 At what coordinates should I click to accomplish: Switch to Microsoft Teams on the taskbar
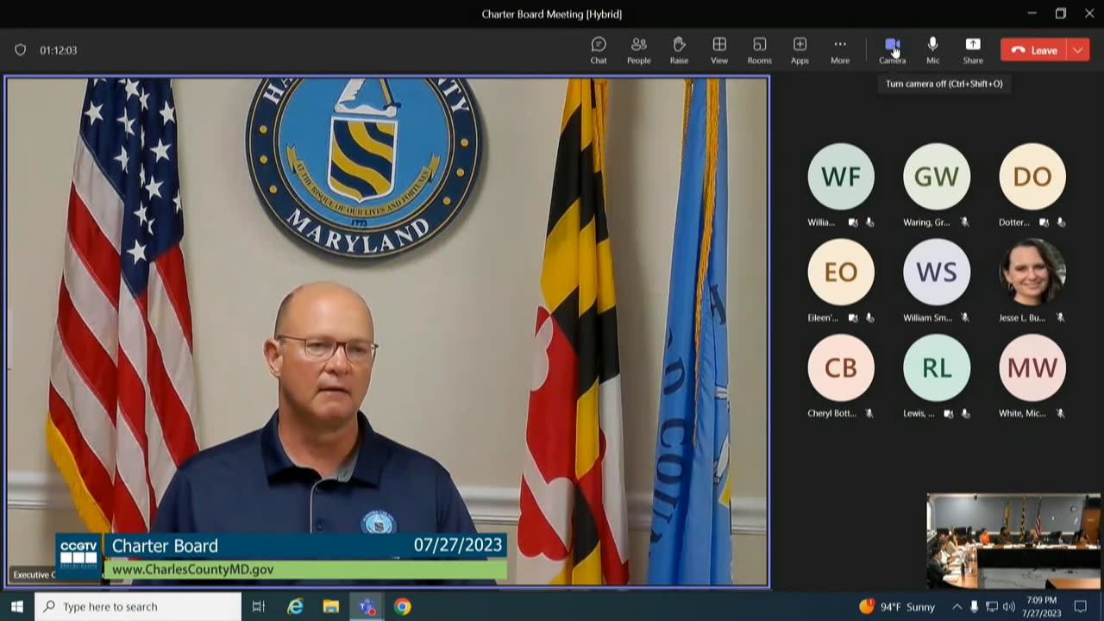(x=367, y=606)
